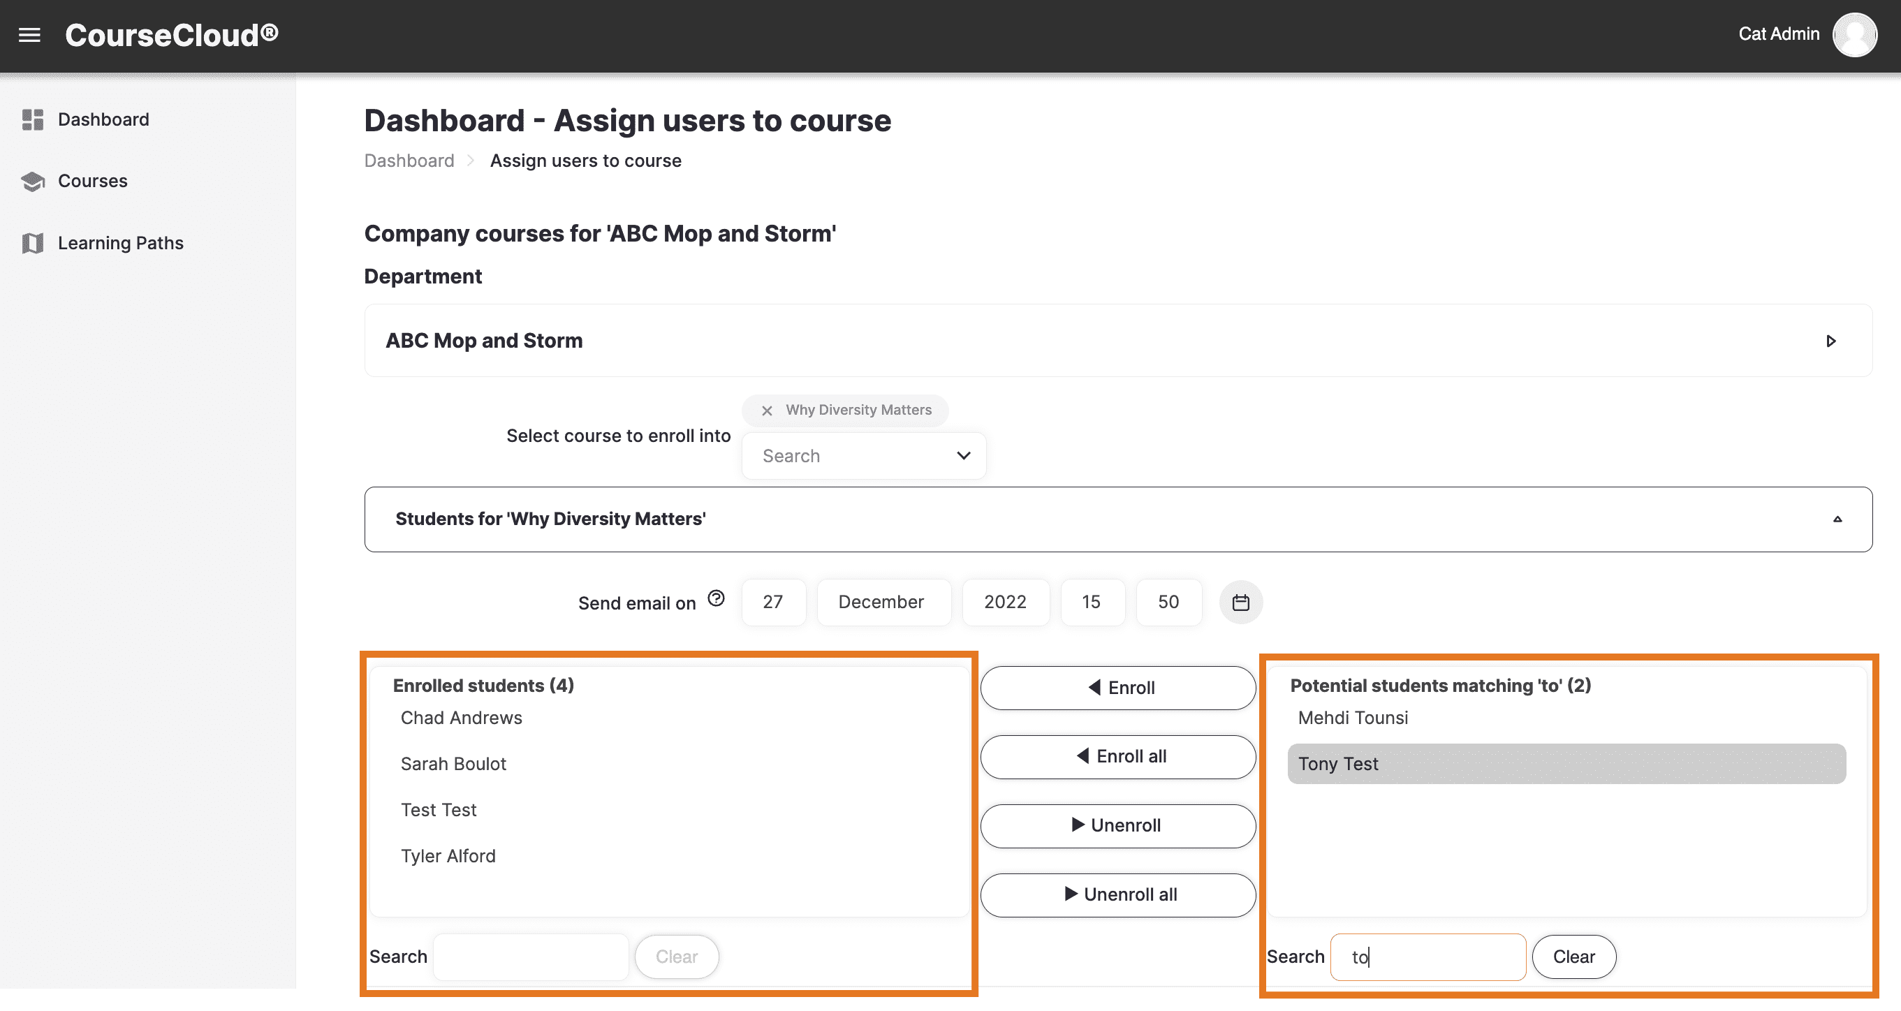The height and width of the screenshot is (1011, 1901).
Task: Open the hamburger navigation menu
Action: point(29,35)
